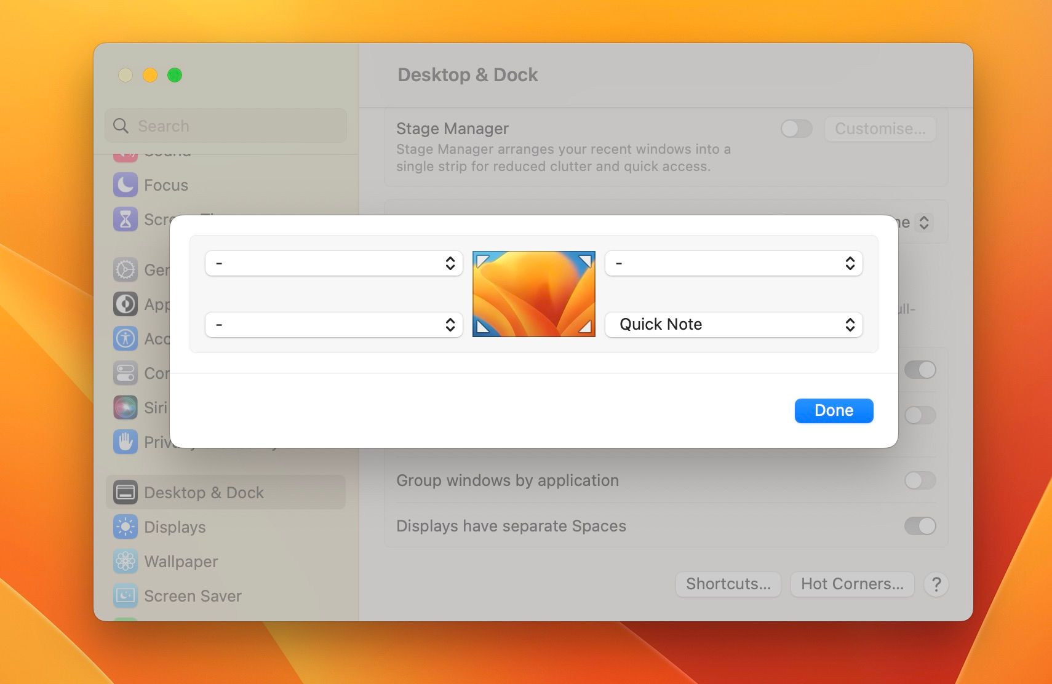Image resolution: width=1052 pixels, height=684 pixels.
Task: Click the Screen Saver icon
Action: [126, 596]
